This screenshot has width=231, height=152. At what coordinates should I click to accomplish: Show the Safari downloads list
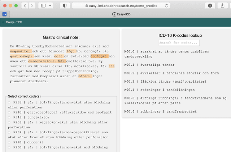[210, 6]
